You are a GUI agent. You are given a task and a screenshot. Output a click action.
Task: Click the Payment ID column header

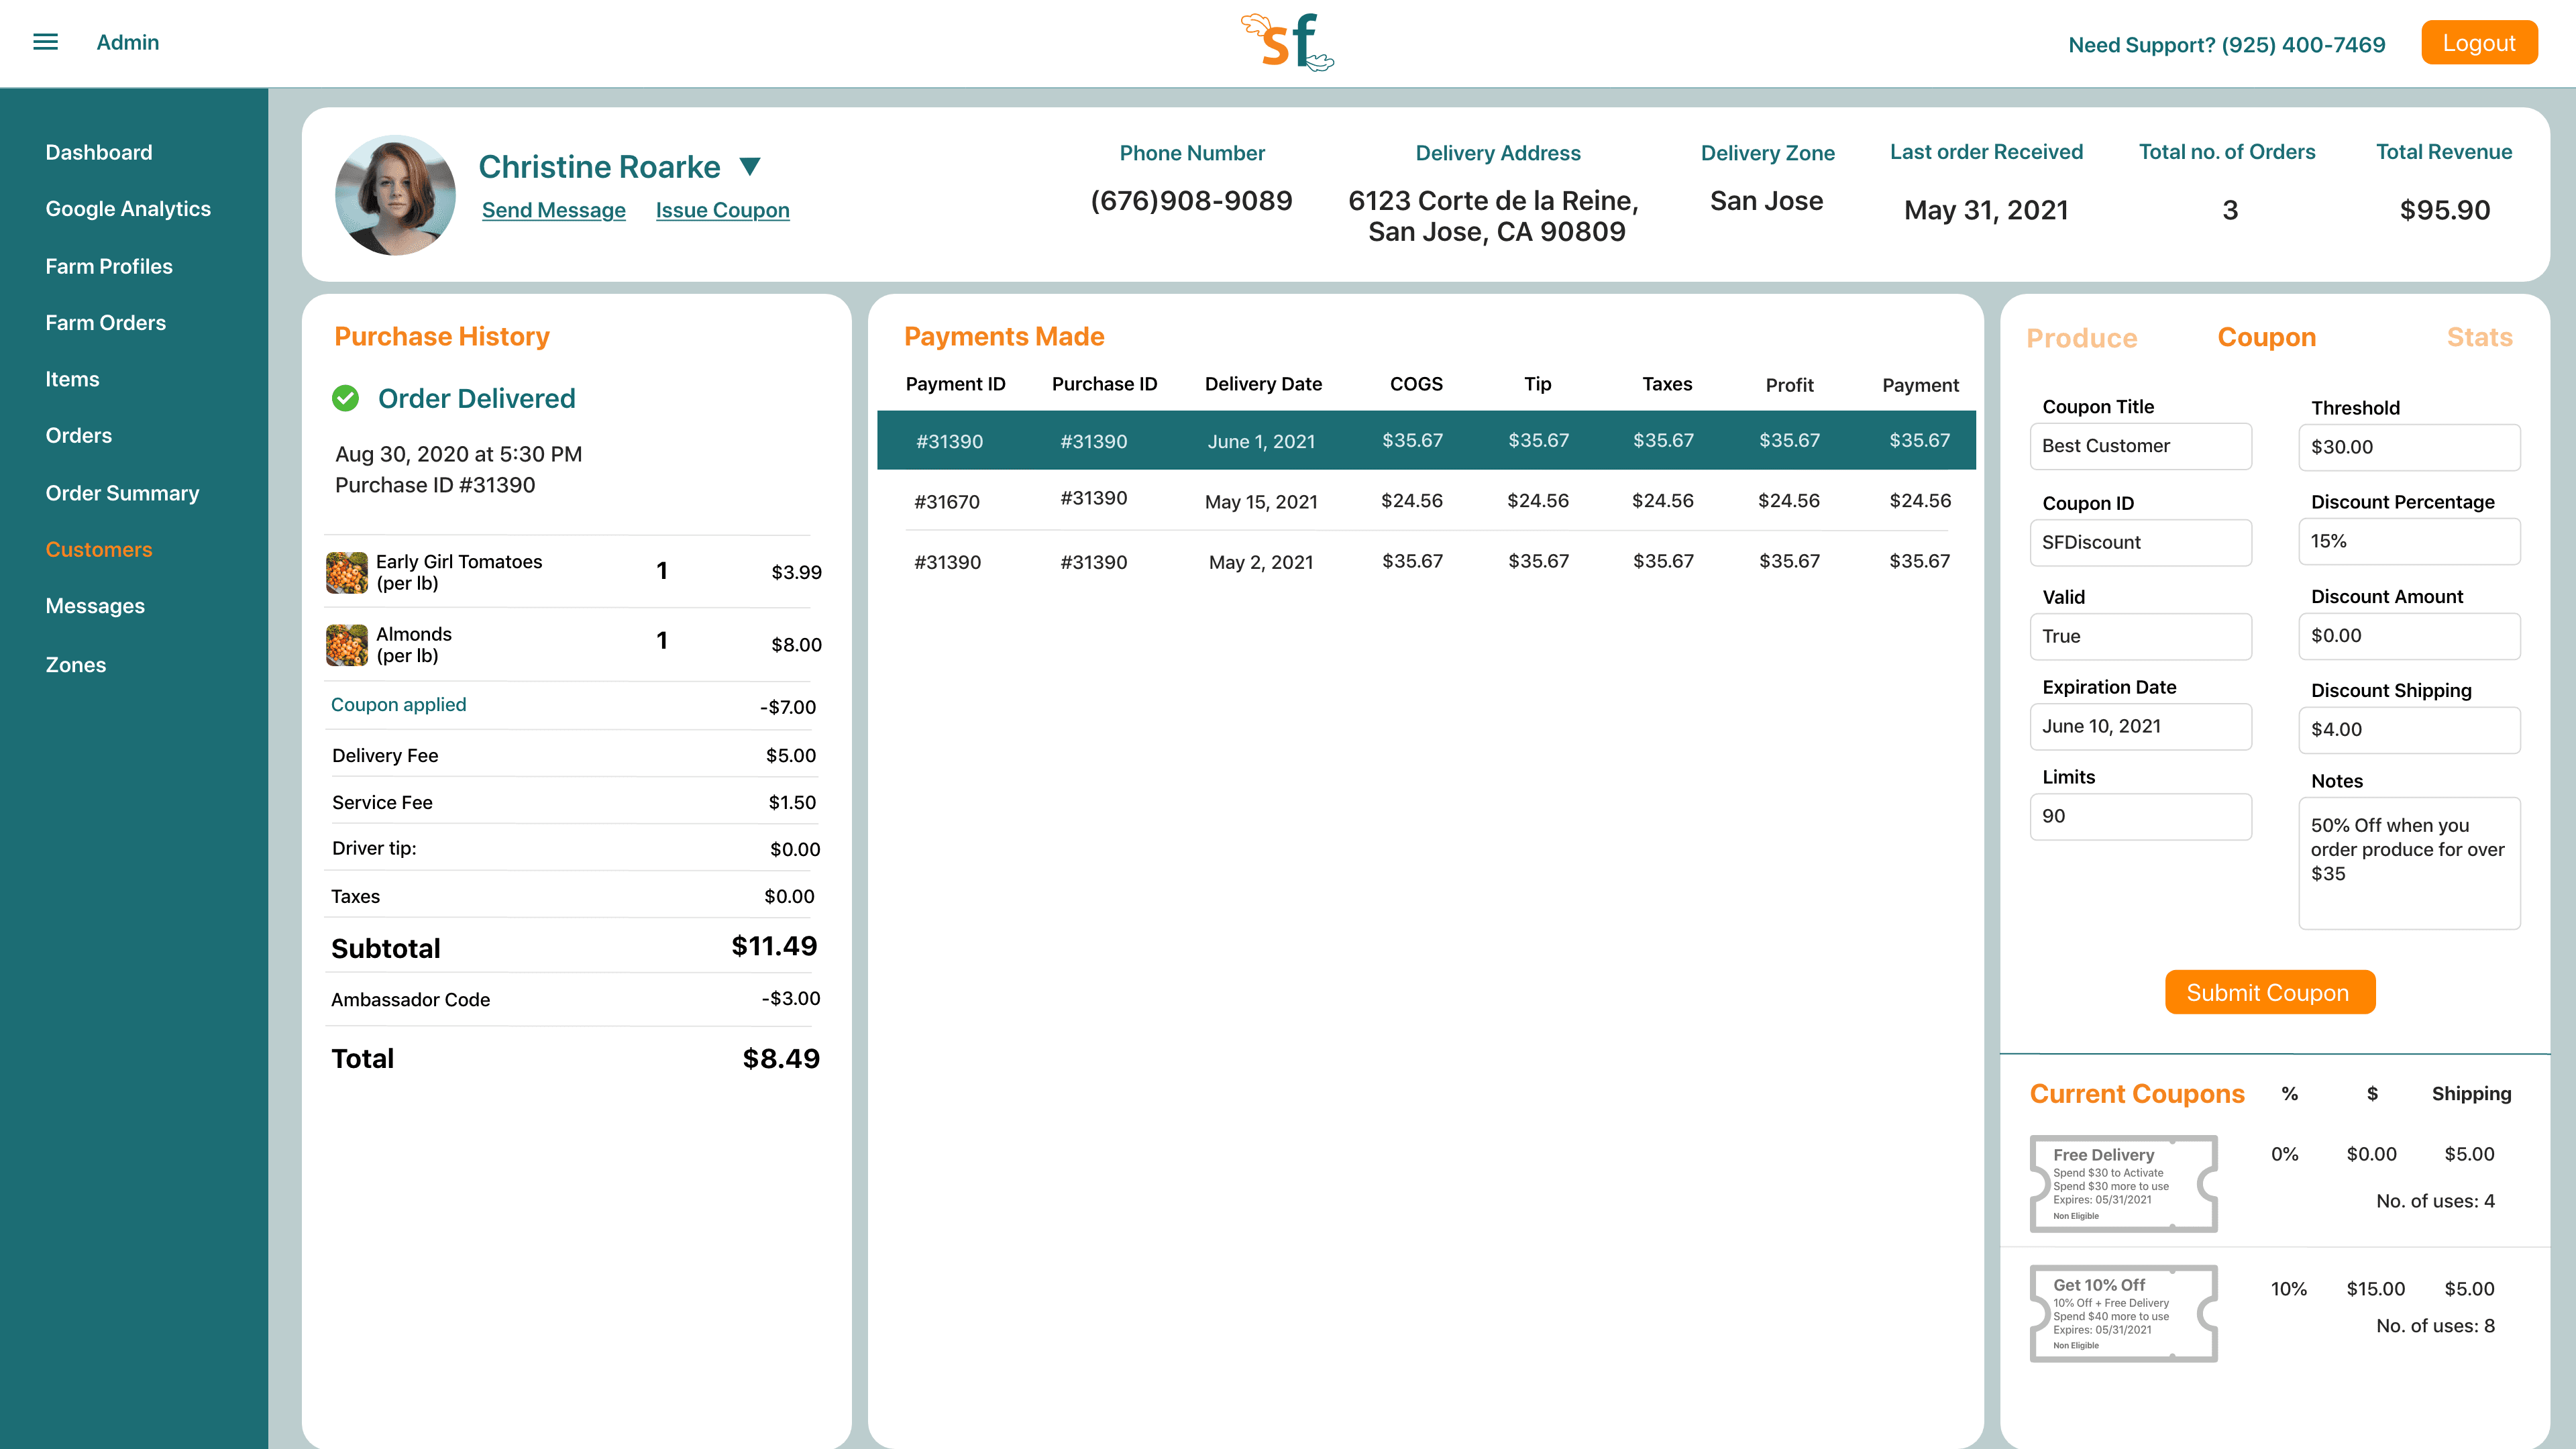click(955, 384)
